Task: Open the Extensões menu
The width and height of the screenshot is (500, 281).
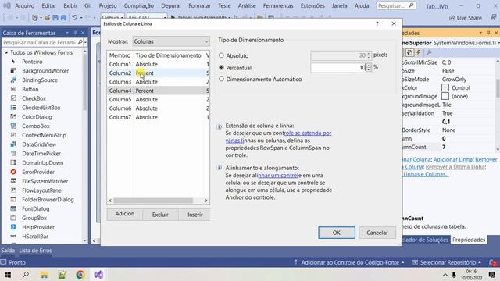Action: [312, 5]
